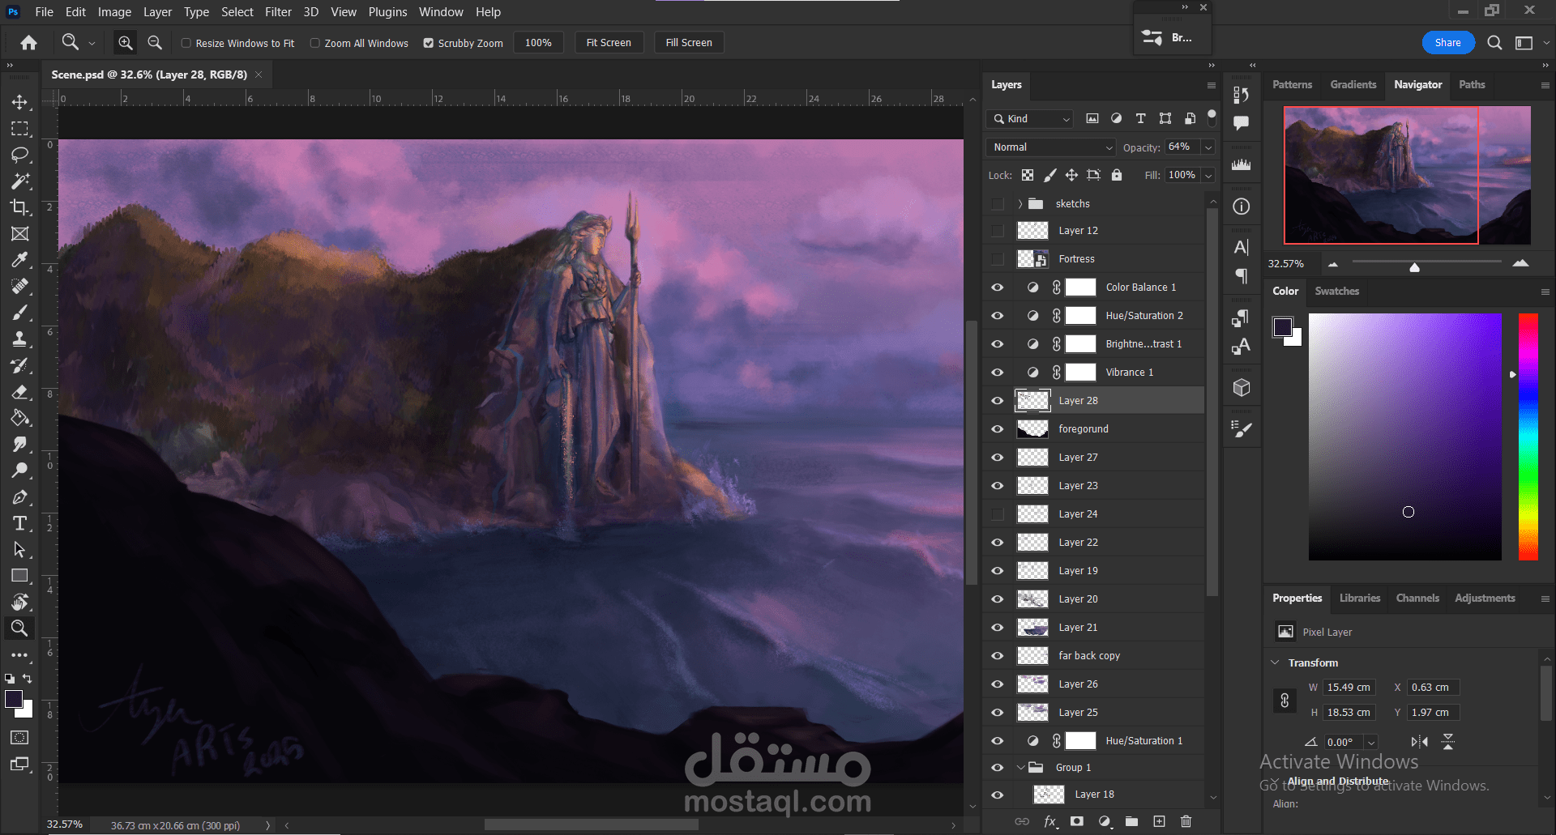Filter layers by type layers
Viewport: 1556px width, 835px height.
(x=1140, y=118)
